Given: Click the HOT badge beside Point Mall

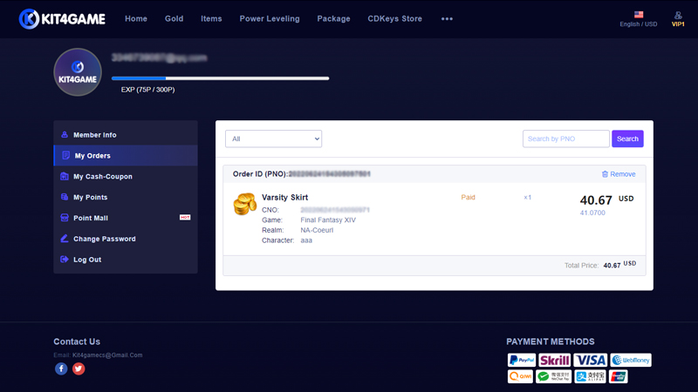Looking at the screenshot, I should click(185, 217).
